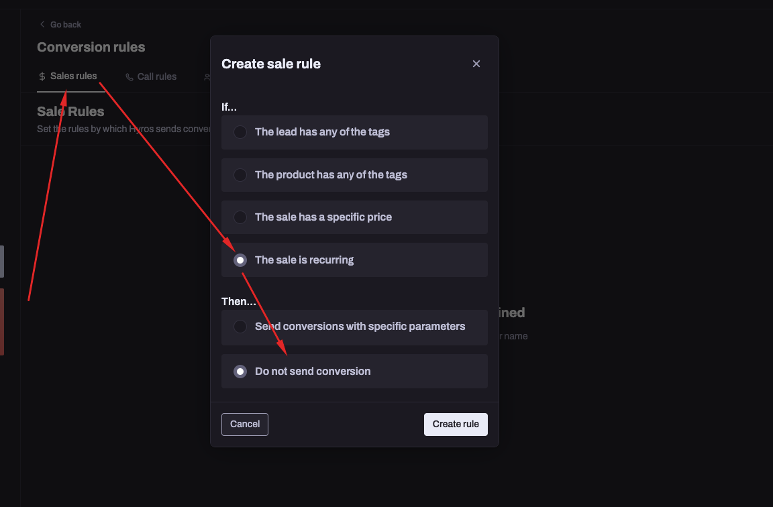Select the "The sale is recurring" radio
Image resolution: width=773 pixels, height=507 pixels.
240,260
